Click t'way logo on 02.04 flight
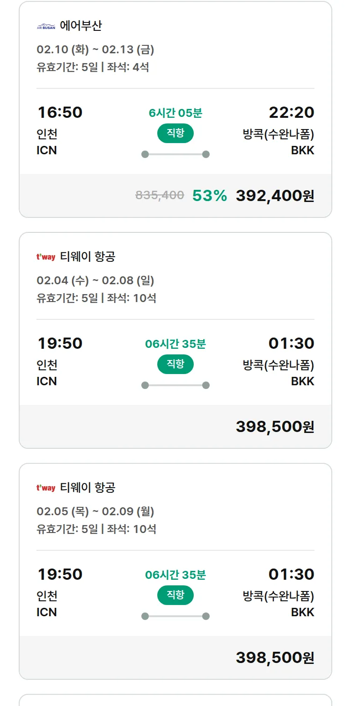The width and height of the screenshot is (351, 706). (46, 257)
